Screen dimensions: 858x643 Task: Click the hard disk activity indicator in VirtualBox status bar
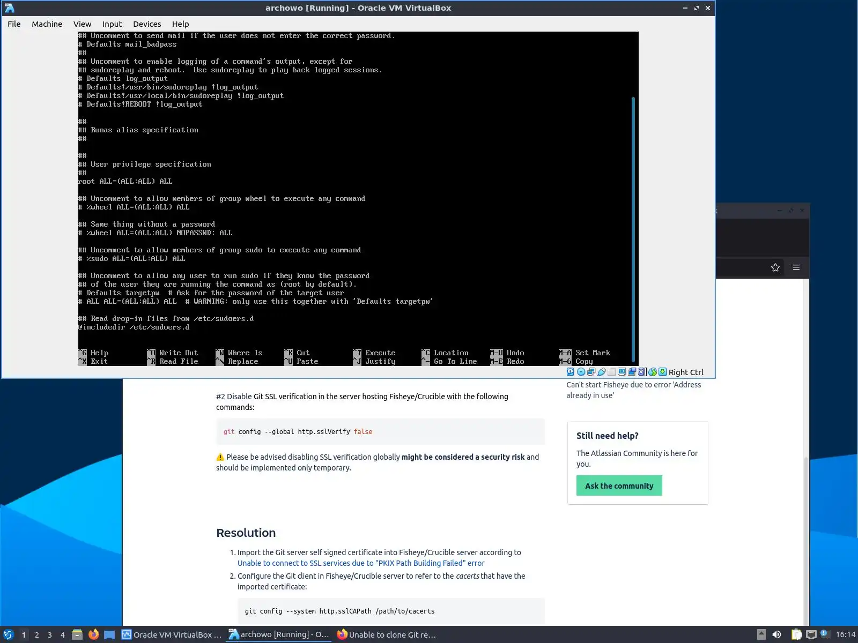point(571,372)
